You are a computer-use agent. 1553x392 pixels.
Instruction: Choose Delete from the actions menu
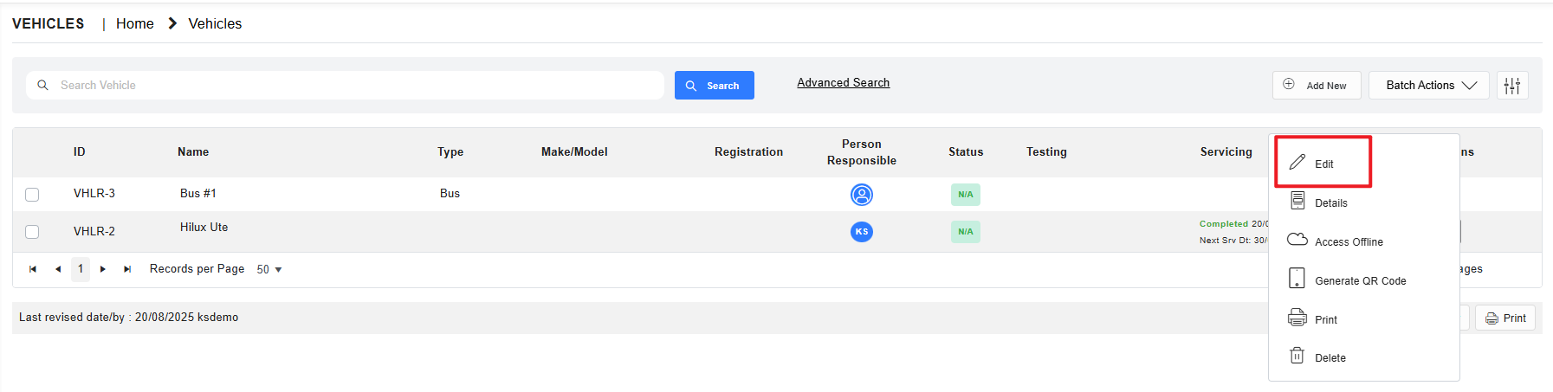click(x=1329, y=357)
